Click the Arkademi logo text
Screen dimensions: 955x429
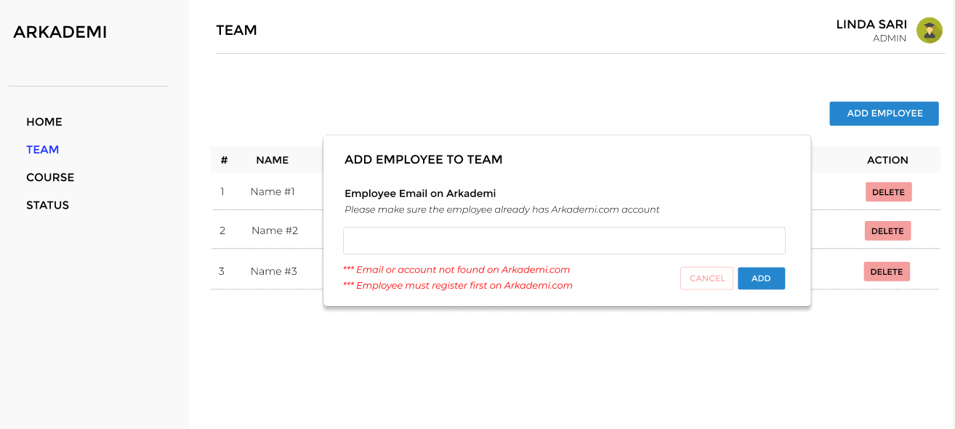tap(60, 32)
